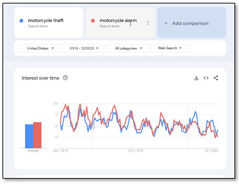This screenshot has height=184, width=239.
Task: Share the Interest over time chart
Action: click(x=216, y=78)
